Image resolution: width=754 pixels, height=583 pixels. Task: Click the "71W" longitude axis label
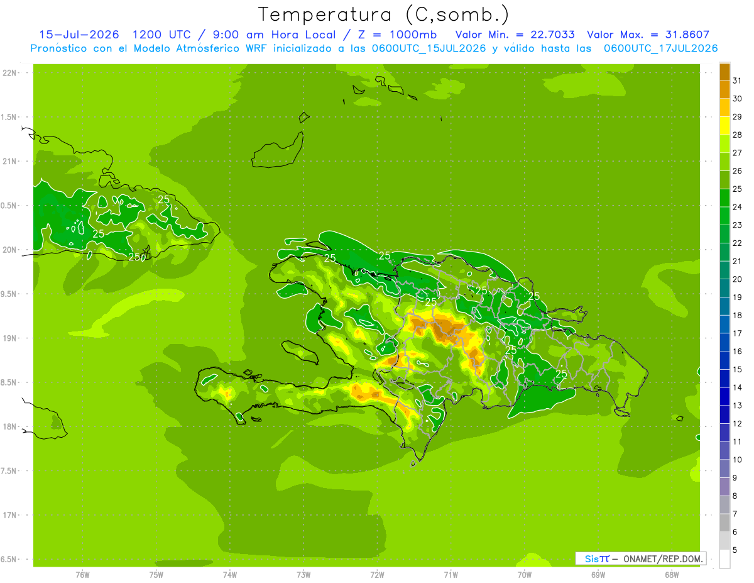pyautogui.click(x=451, y=575)
